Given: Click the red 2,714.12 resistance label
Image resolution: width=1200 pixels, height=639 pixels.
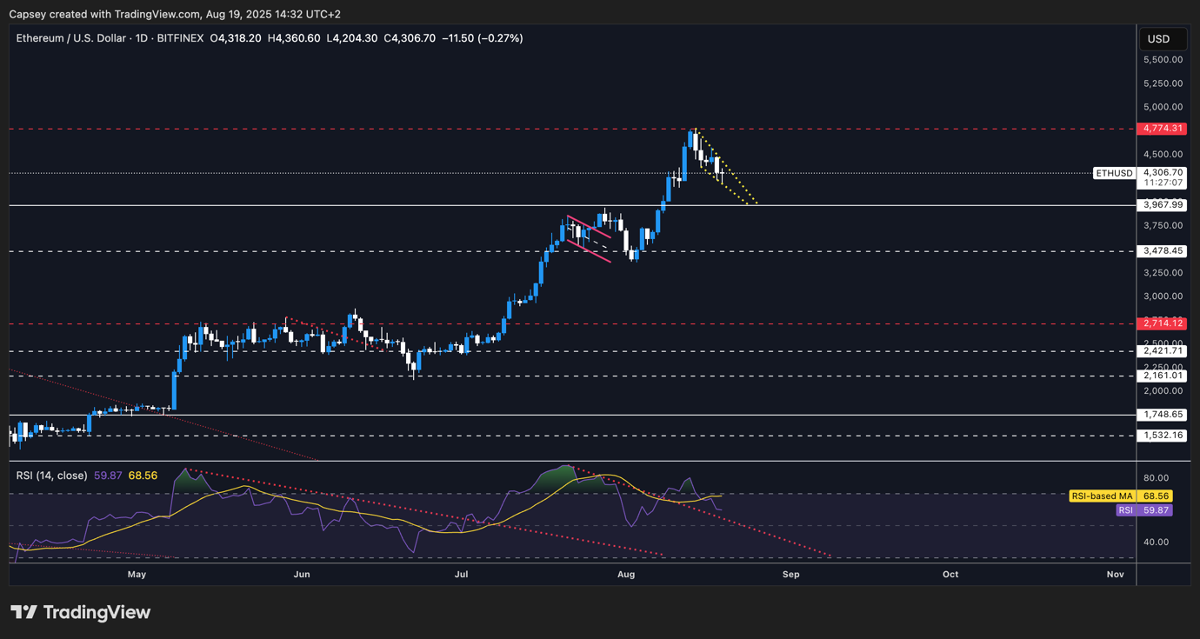Looking at the screenshot, I should pyautogui.click(x=1164, y=323).
